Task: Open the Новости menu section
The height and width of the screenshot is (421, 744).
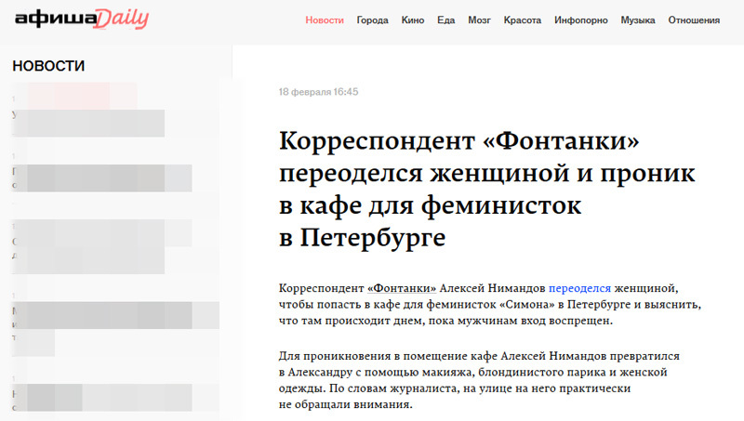Action: tap(325, 20)
